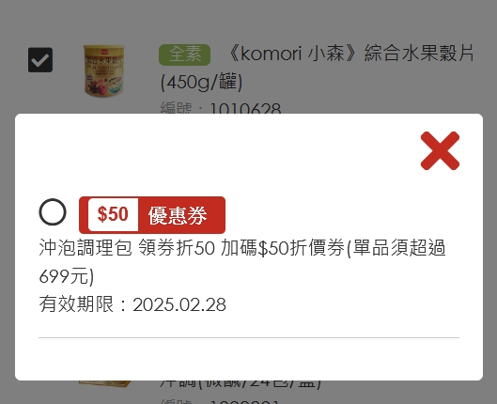
Task: Select the $50 coupon radio button
Action: (53, 212)
